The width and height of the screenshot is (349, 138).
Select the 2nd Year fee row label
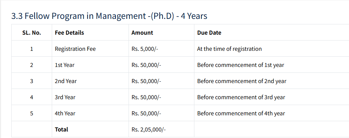65,81
